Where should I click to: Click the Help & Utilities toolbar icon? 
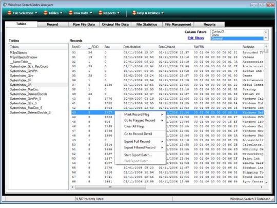134,13
